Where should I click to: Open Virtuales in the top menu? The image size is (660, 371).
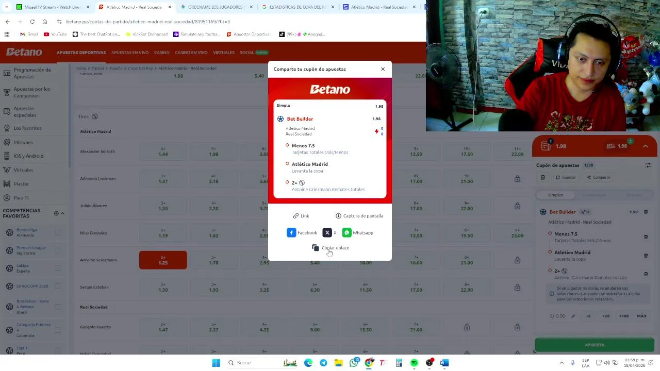pos(224,53)
